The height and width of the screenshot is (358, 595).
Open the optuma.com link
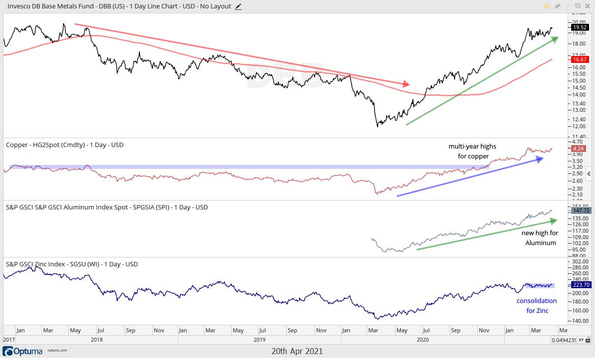coord(57,351)
